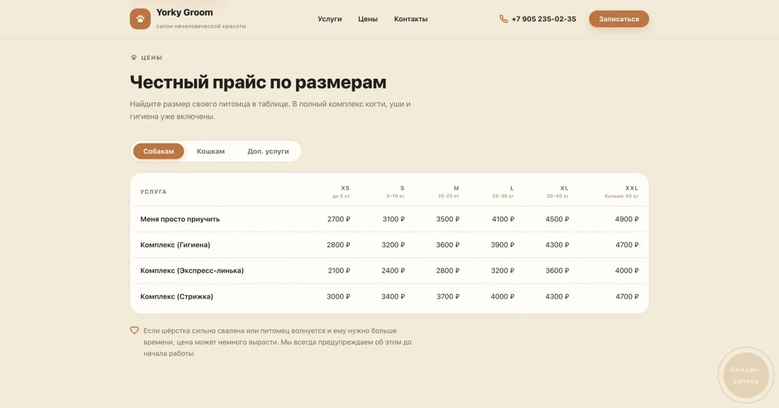
Task: Click the XS size column header
Action: point(341,192)
